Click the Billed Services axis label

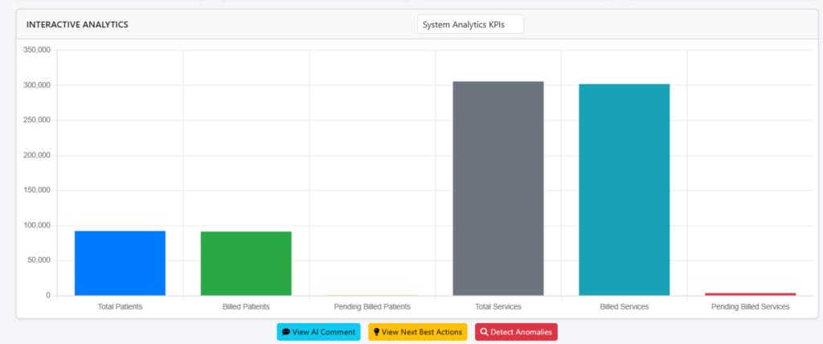pyautogui.click(x=624, y=307)
